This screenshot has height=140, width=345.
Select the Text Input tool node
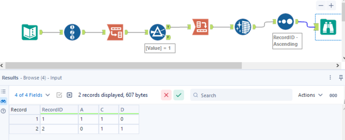click(x=30, y=32)
